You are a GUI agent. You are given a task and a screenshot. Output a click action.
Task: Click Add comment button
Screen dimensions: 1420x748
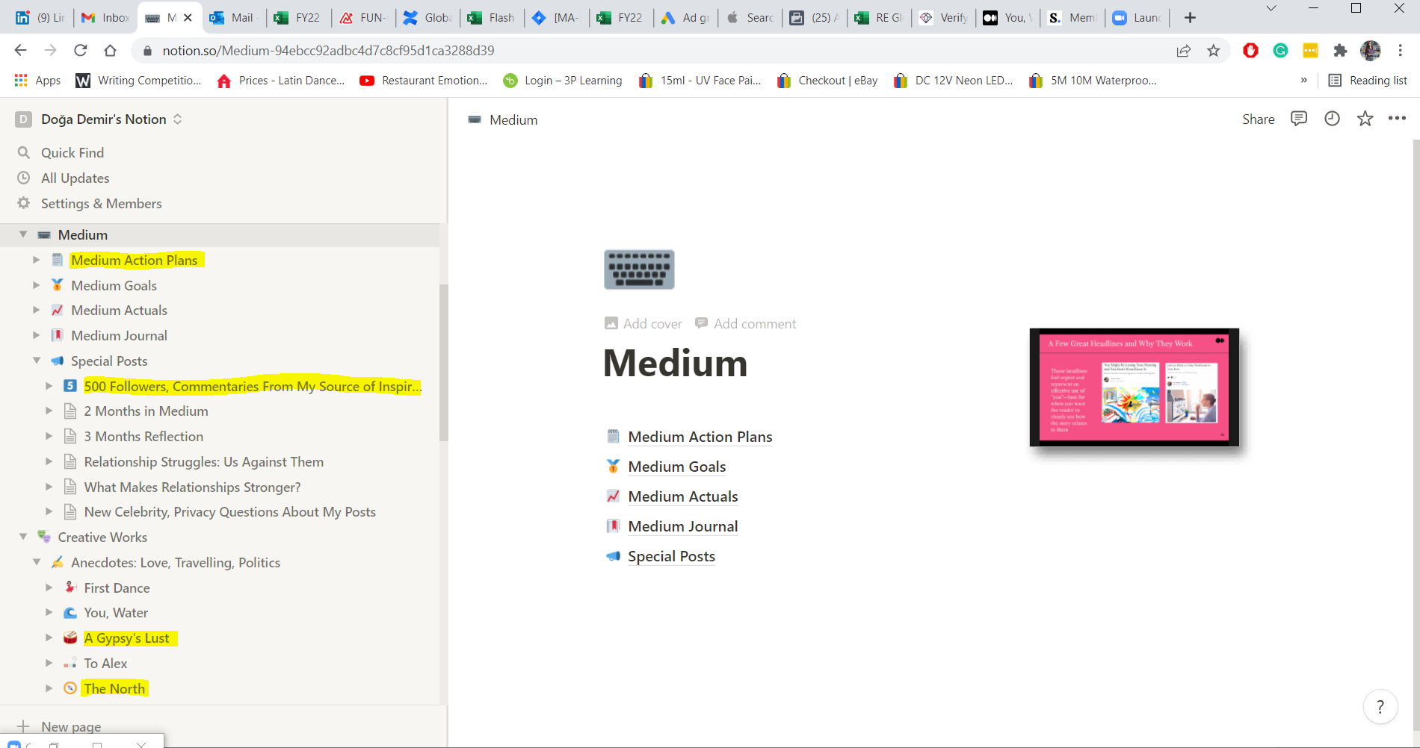(746, 323)
